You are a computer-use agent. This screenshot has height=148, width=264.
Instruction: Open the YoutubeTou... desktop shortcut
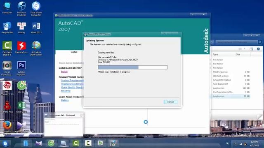coord(21,47)
